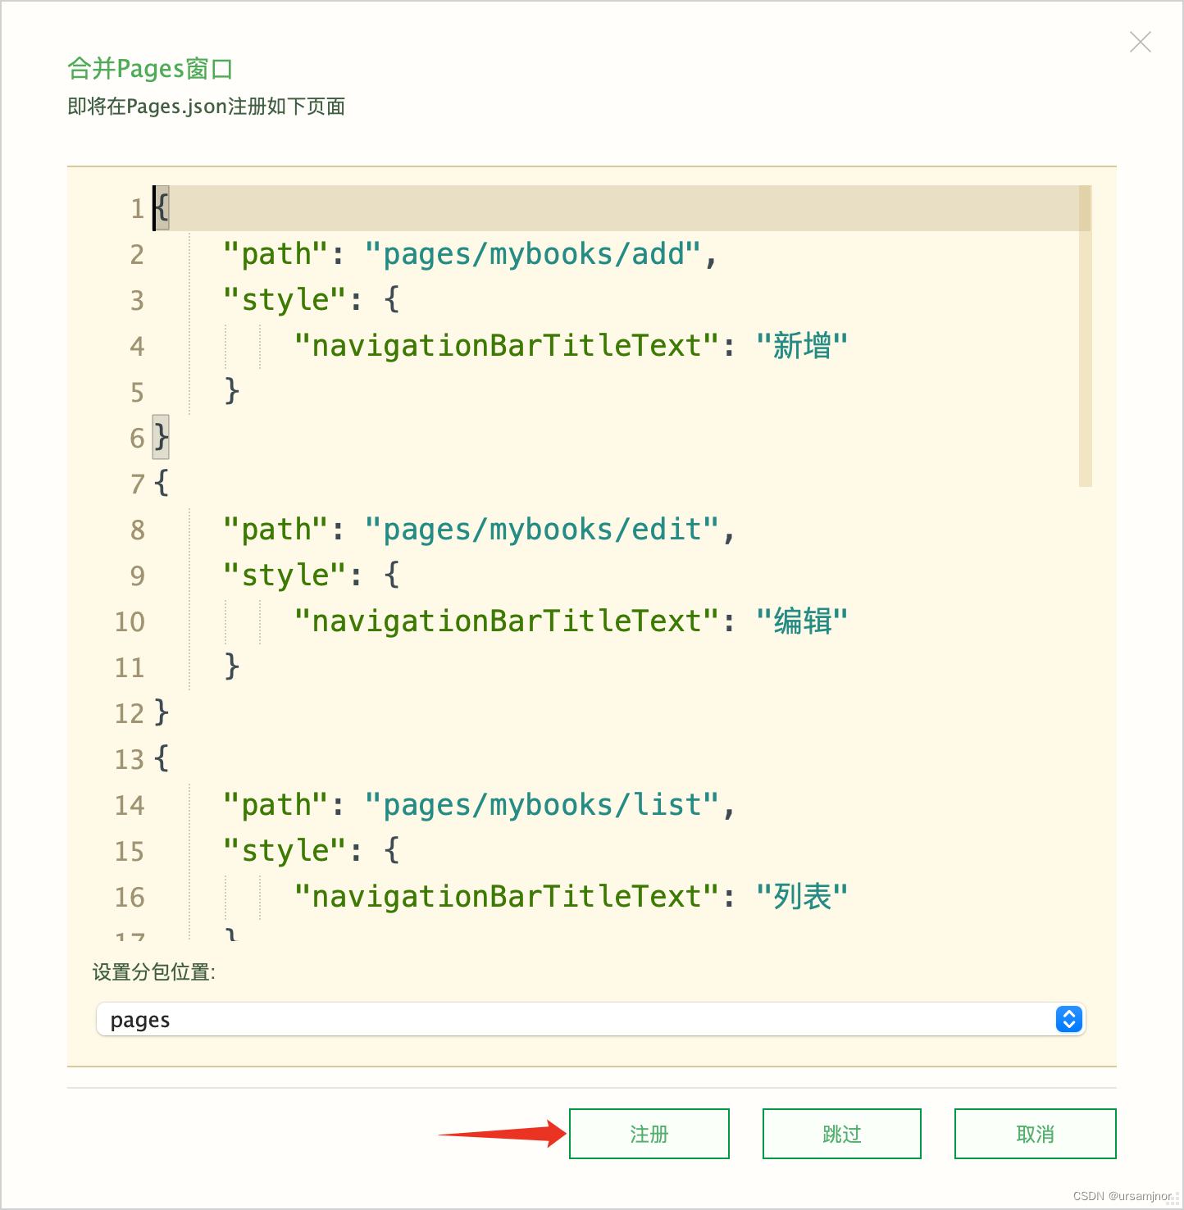This screenshot has height=1210, width=1184.
Task: Click the "pages/mybooks/add" path string
Action: 533,254
